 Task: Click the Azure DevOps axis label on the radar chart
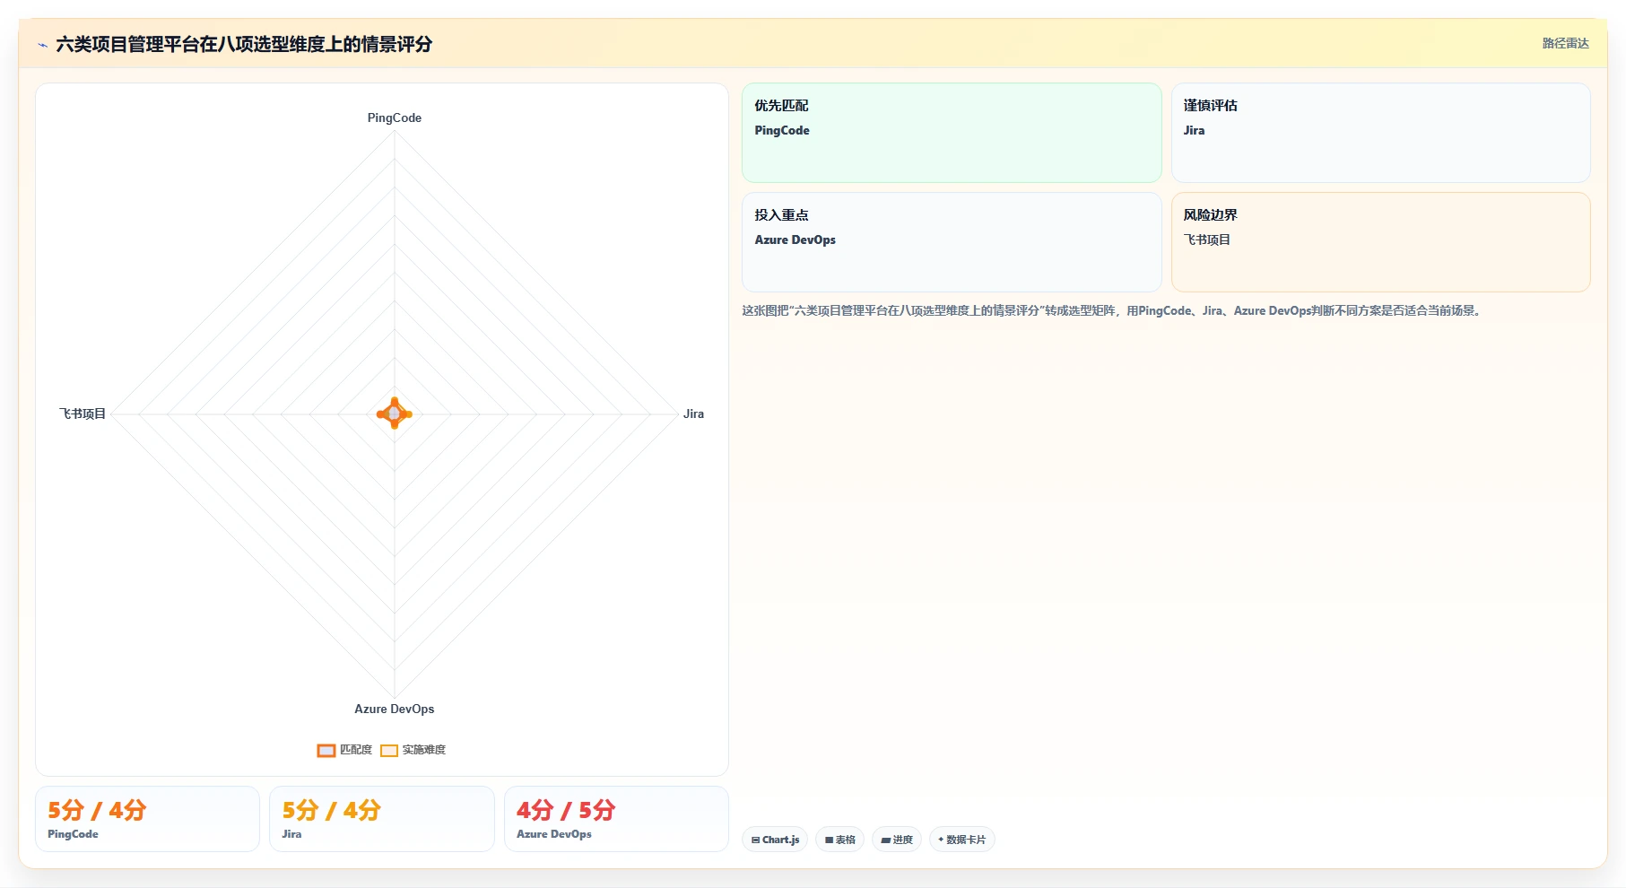point(395,709)
